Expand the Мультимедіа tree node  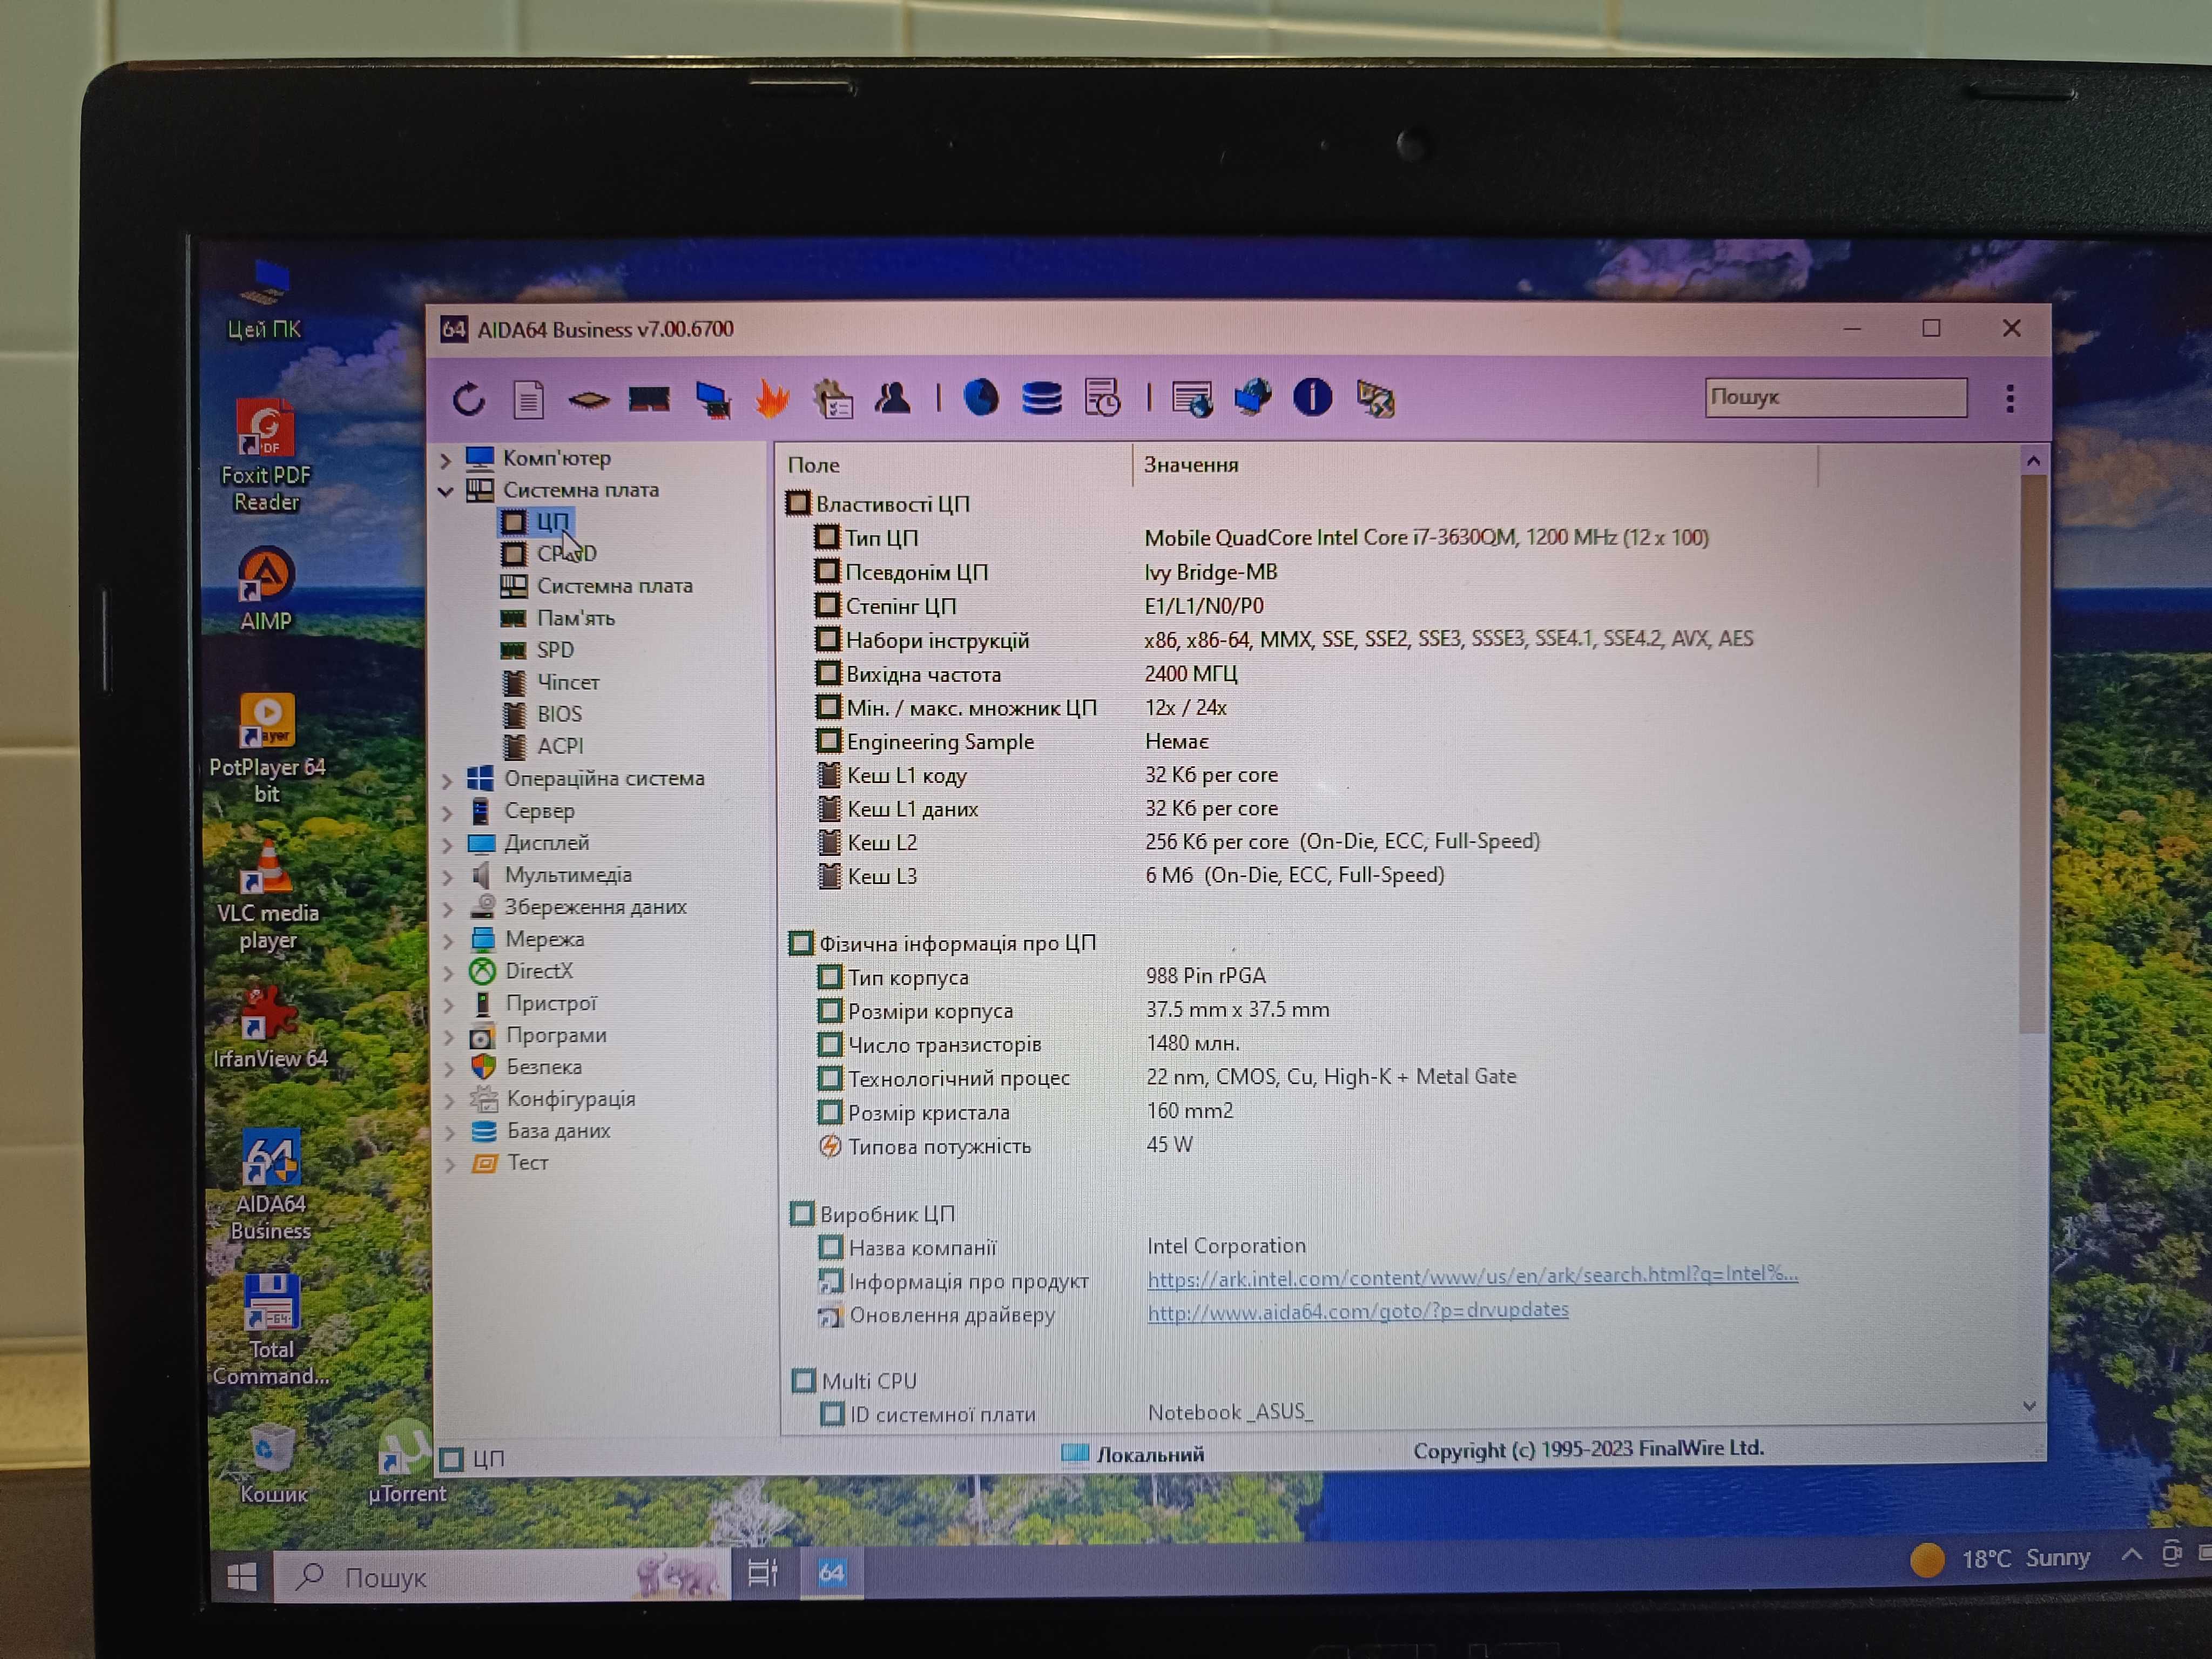click(x=449, y=876)
